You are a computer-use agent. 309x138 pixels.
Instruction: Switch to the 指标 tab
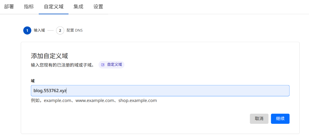29,6
